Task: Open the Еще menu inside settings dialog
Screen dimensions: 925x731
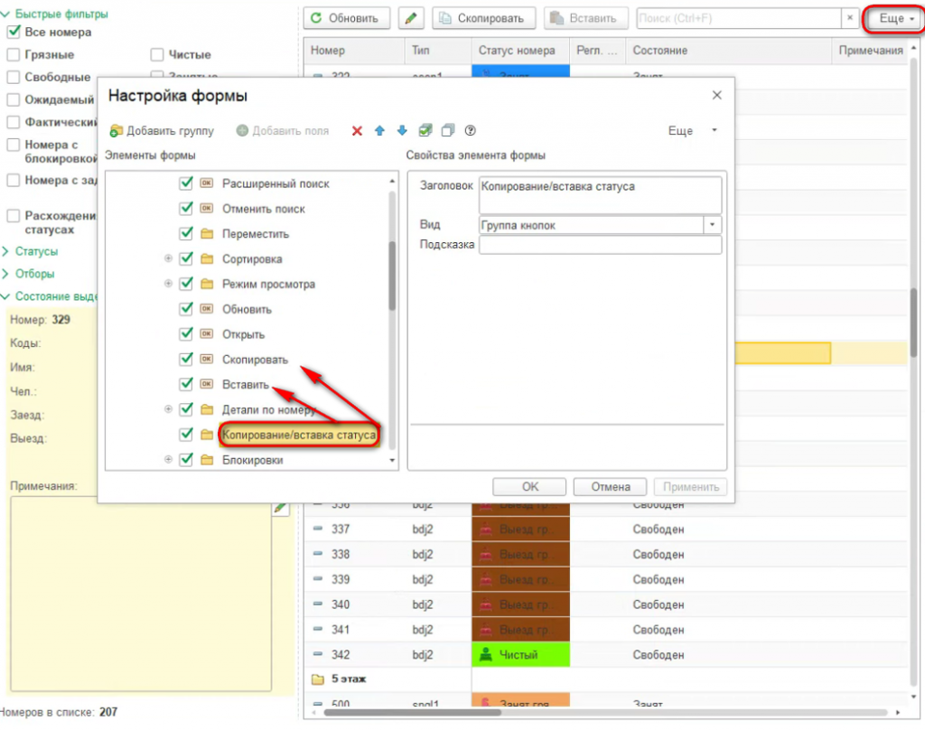Action: (692, 131)
